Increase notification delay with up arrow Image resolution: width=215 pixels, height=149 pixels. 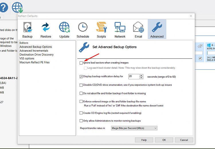pyautogui.click(x=141, y=75)
